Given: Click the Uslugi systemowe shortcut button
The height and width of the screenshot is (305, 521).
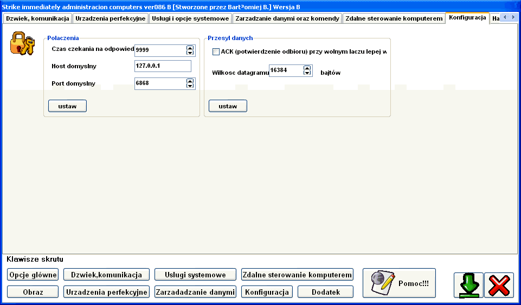Looking at the screenshot, I should [195, 275].
